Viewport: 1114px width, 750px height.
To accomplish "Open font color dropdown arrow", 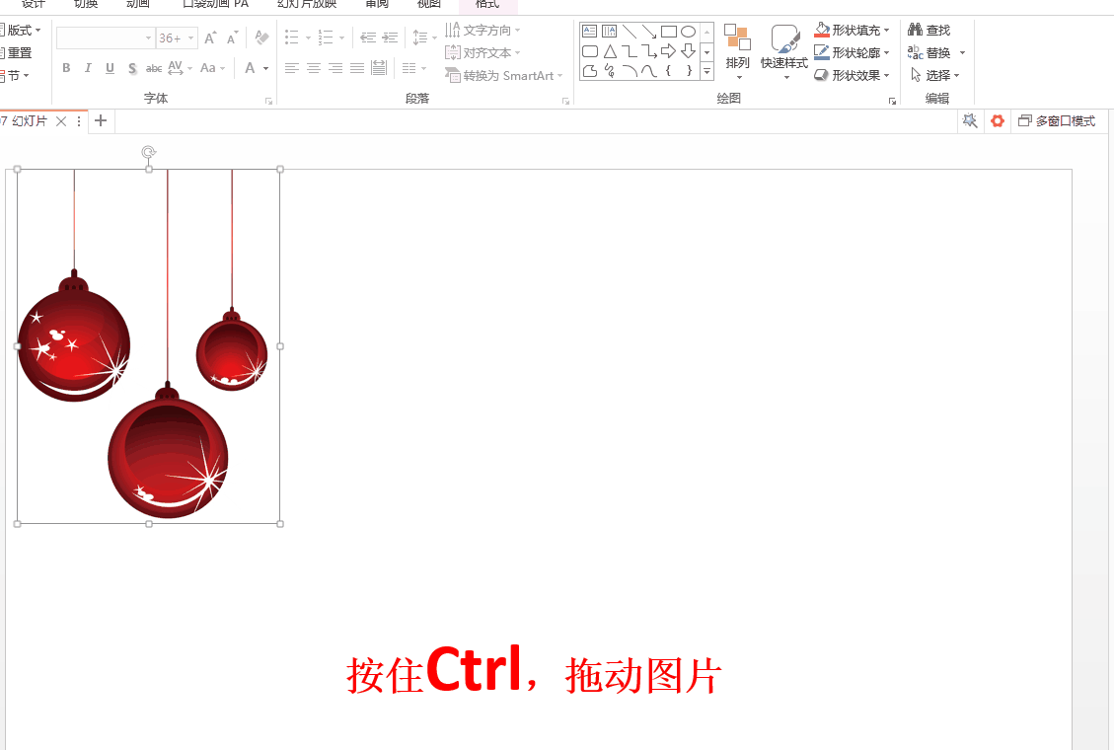I will click(x=265, y=68).
